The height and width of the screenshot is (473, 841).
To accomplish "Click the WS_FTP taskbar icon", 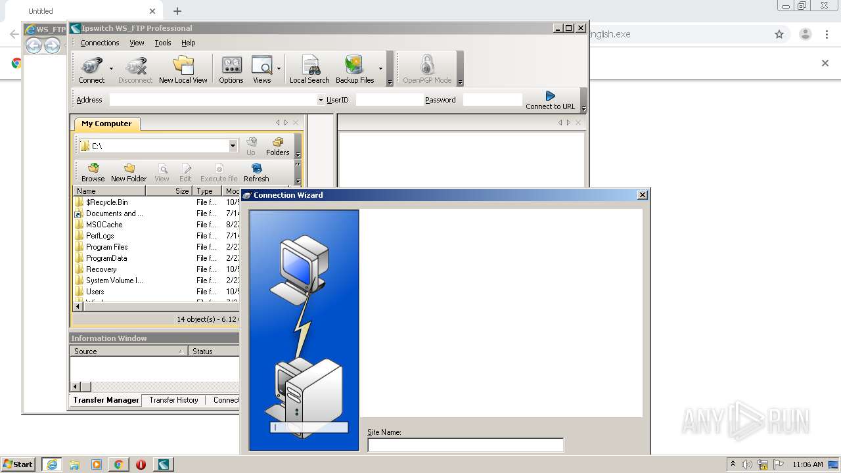I will [163, 464].
